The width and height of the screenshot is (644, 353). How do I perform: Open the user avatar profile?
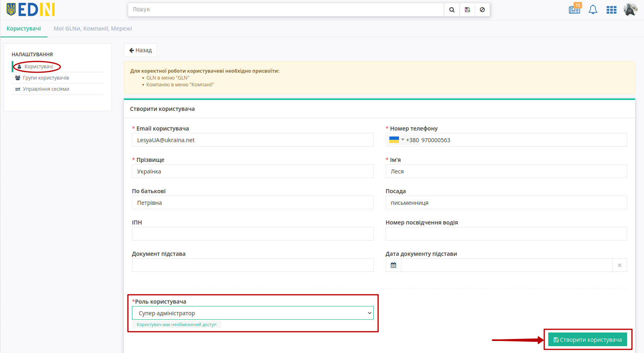pos(630,9)
